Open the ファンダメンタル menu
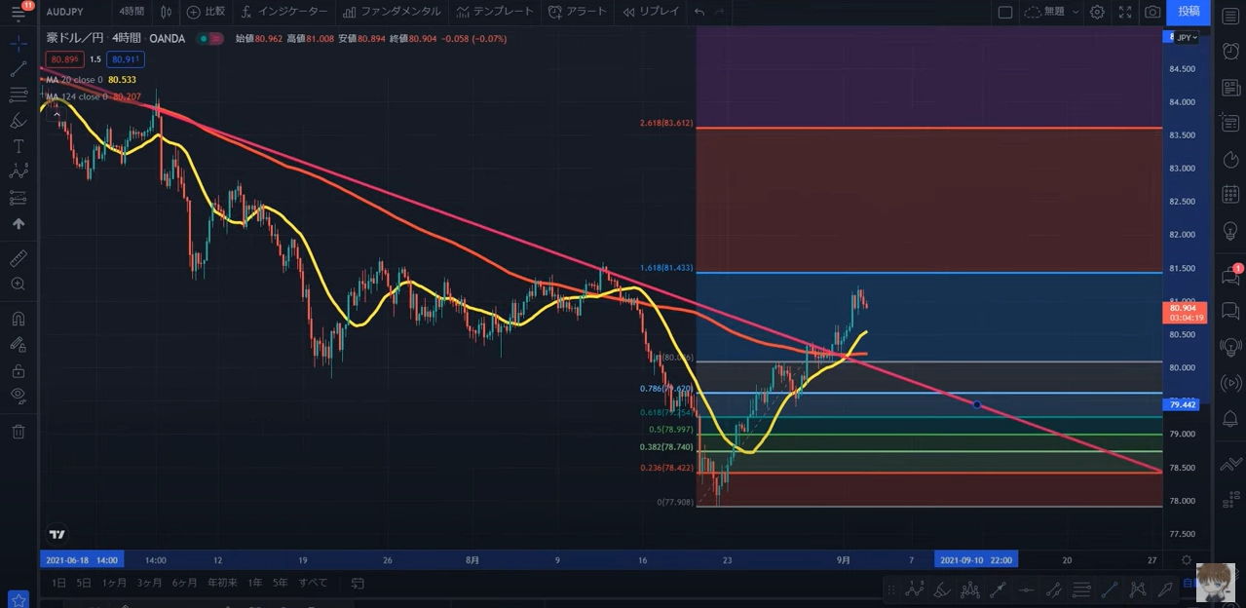 [x=392, y=12]
